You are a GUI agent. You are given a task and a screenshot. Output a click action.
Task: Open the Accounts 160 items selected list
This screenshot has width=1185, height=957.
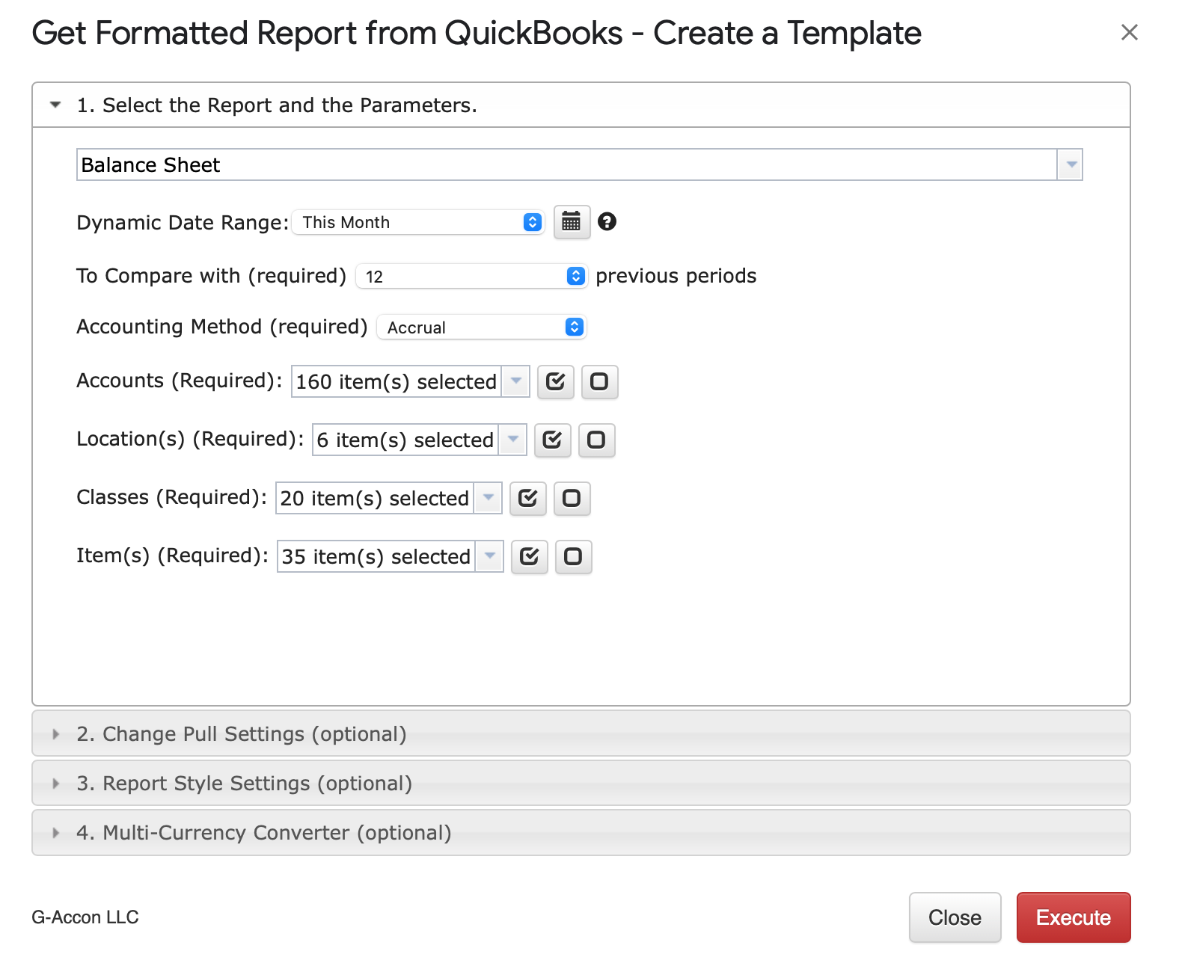click(x=409, y=382)
